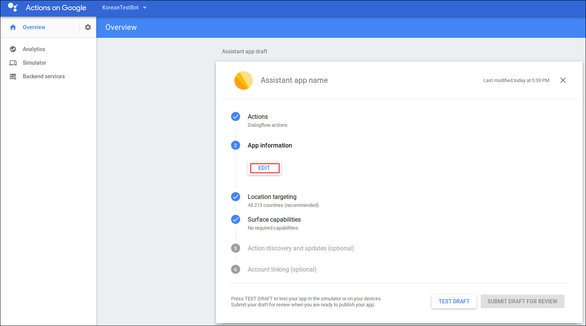
Task: Click the 'Last modified today at 5:59 PM' text
Action: 516,81
